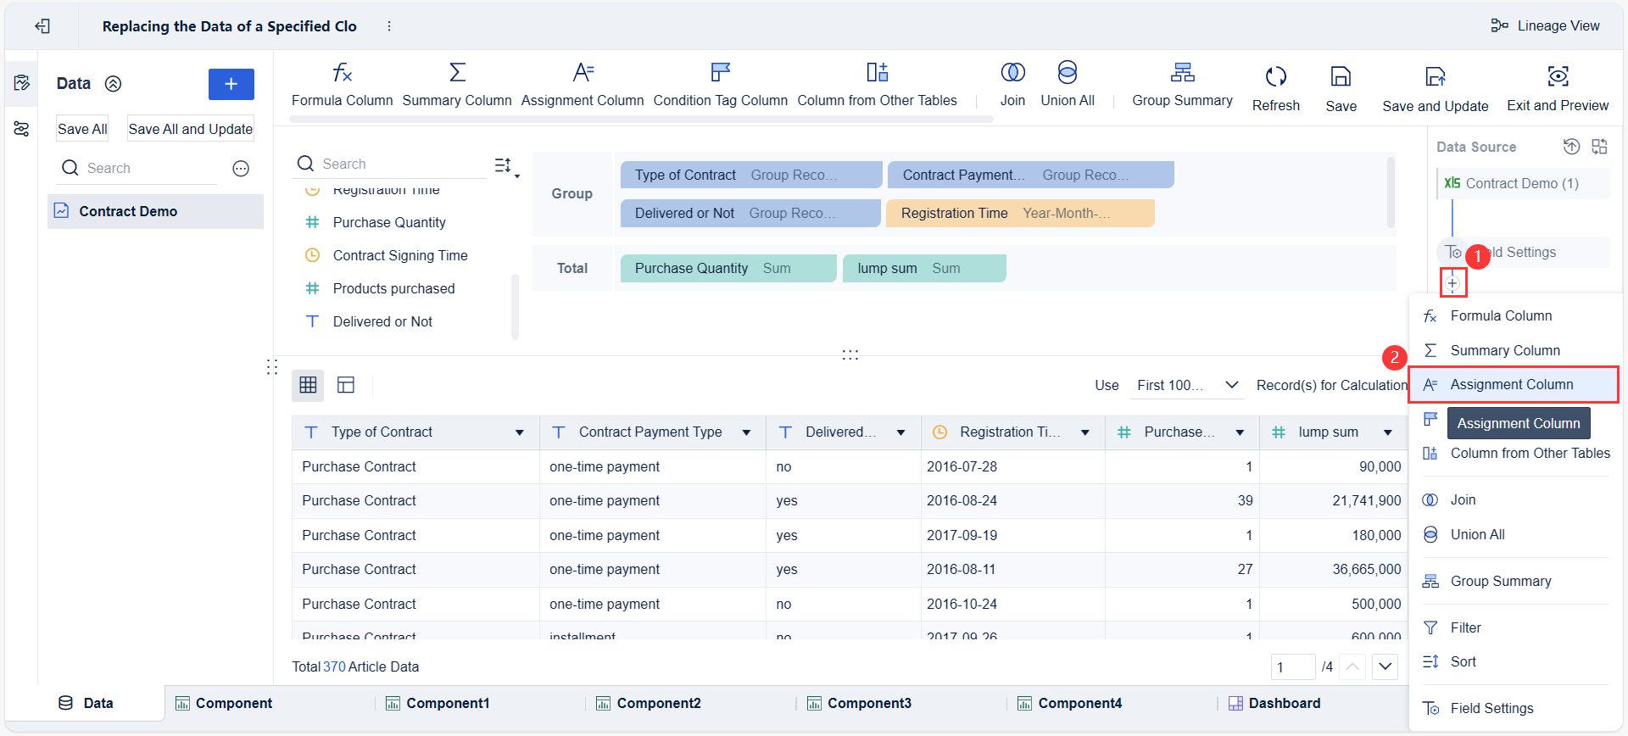The image size is (1628, 736).
Task: Click Exit and Preview
Action: click(1558, 88)
